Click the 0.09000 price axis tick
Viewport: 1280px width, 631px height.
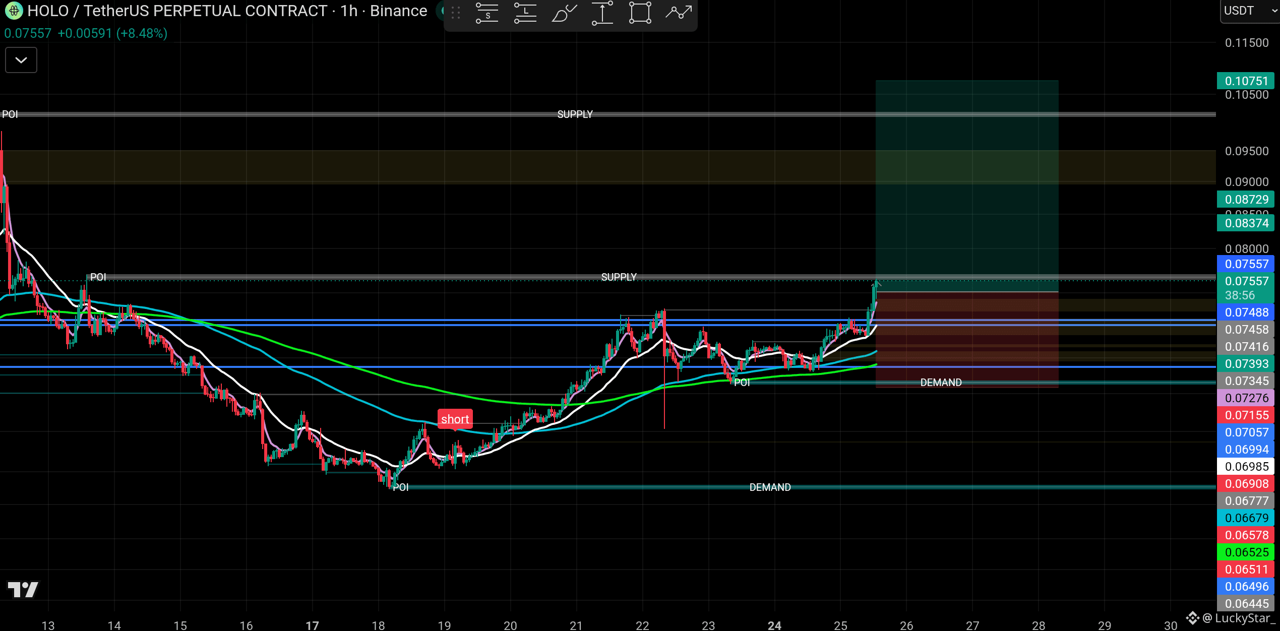[x=1247, y=182]
